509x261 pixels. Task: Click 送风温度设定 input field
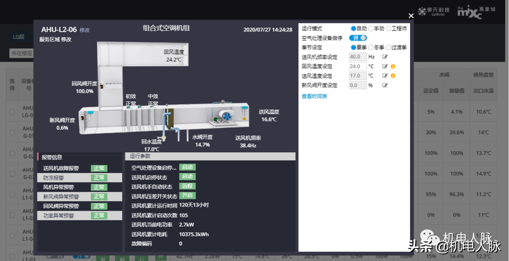click(358, 76)
